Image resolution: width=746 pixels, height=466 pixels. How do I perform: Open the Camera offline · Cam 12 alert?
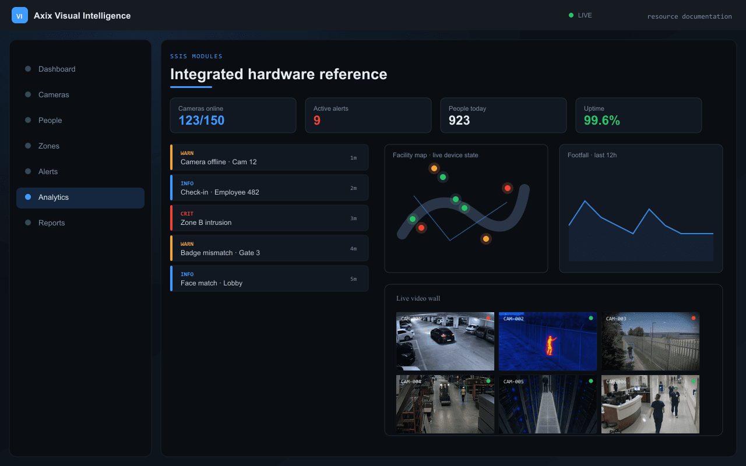point(269,157)
